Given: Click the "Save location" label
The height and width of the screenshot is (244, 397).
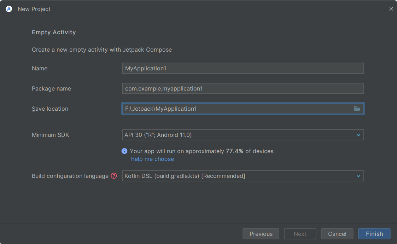Looking at the screenshot, I should click(x=50, y=109).
